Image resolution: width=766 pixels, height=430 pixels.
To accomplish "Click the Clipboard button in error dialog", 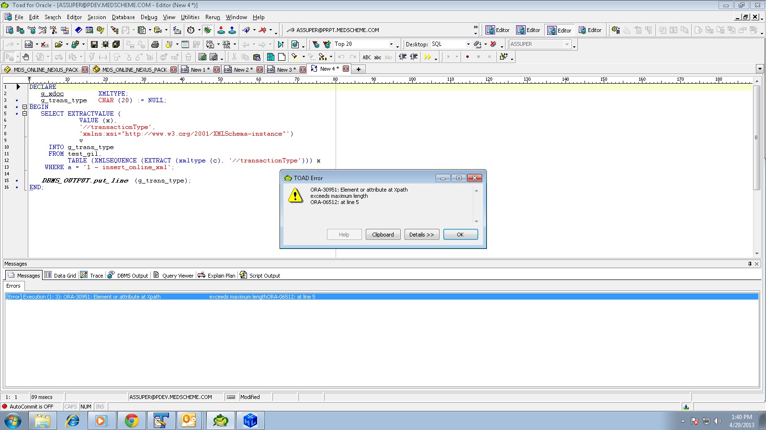I will (x=383, y=235).
